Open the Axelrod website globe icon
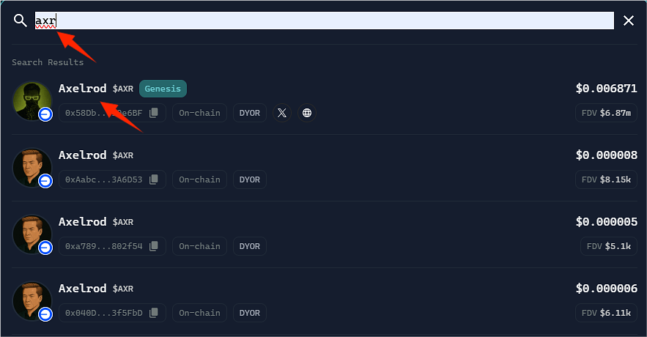647x337 pixels. pos(307,113)
